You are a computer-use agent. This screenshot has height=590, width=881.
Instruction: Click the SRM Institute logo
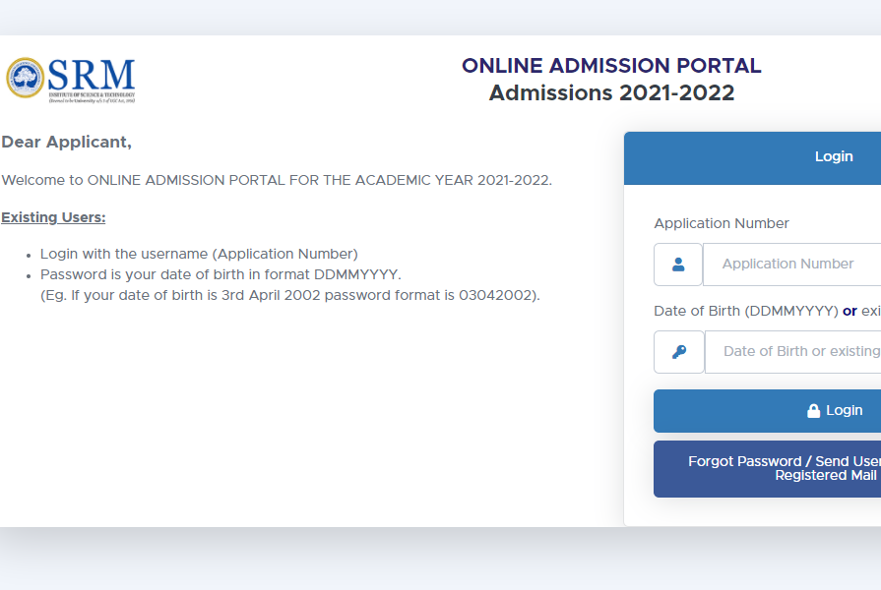[69, 79]
